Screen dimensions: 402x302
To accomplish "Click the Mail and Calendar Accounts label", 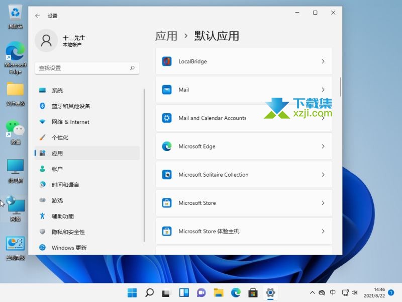I will (213, 118).
